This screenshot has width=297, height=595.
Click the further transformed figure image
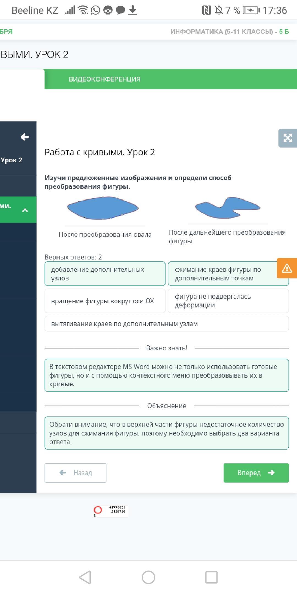point(227,208)
